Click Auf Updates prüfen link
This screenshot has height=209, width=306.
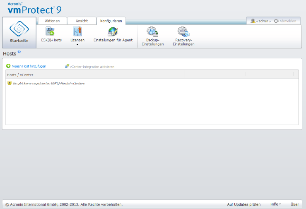pos(244,204)
